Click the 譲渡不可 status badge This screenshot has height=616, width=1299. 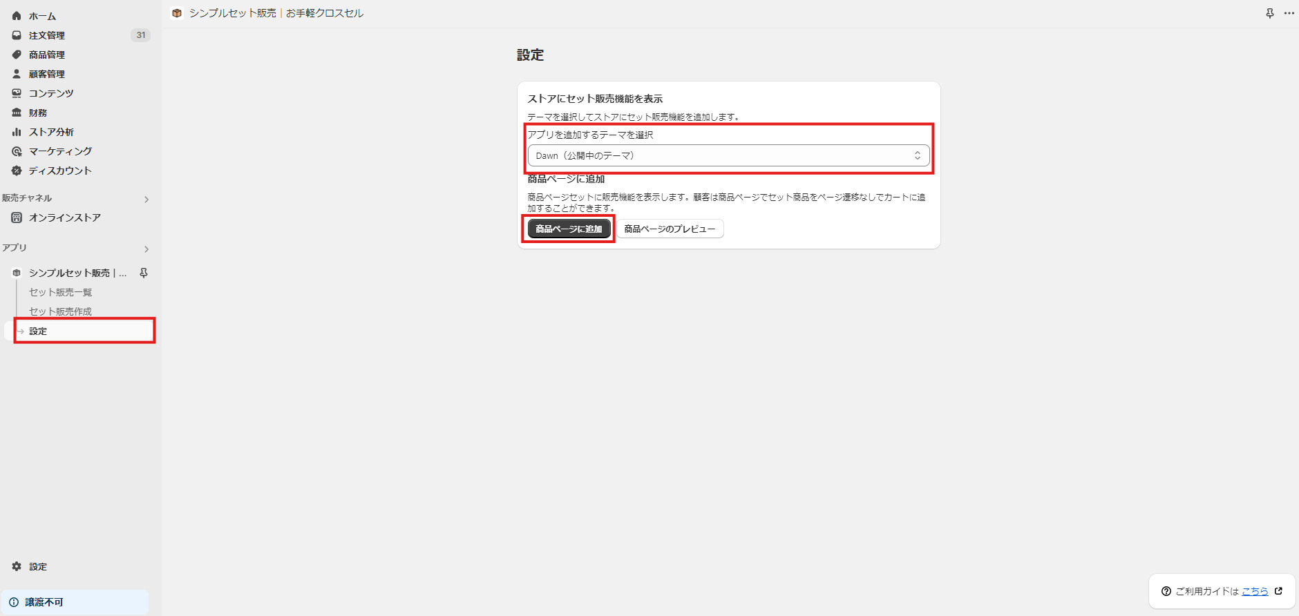(x=75, y=602)
